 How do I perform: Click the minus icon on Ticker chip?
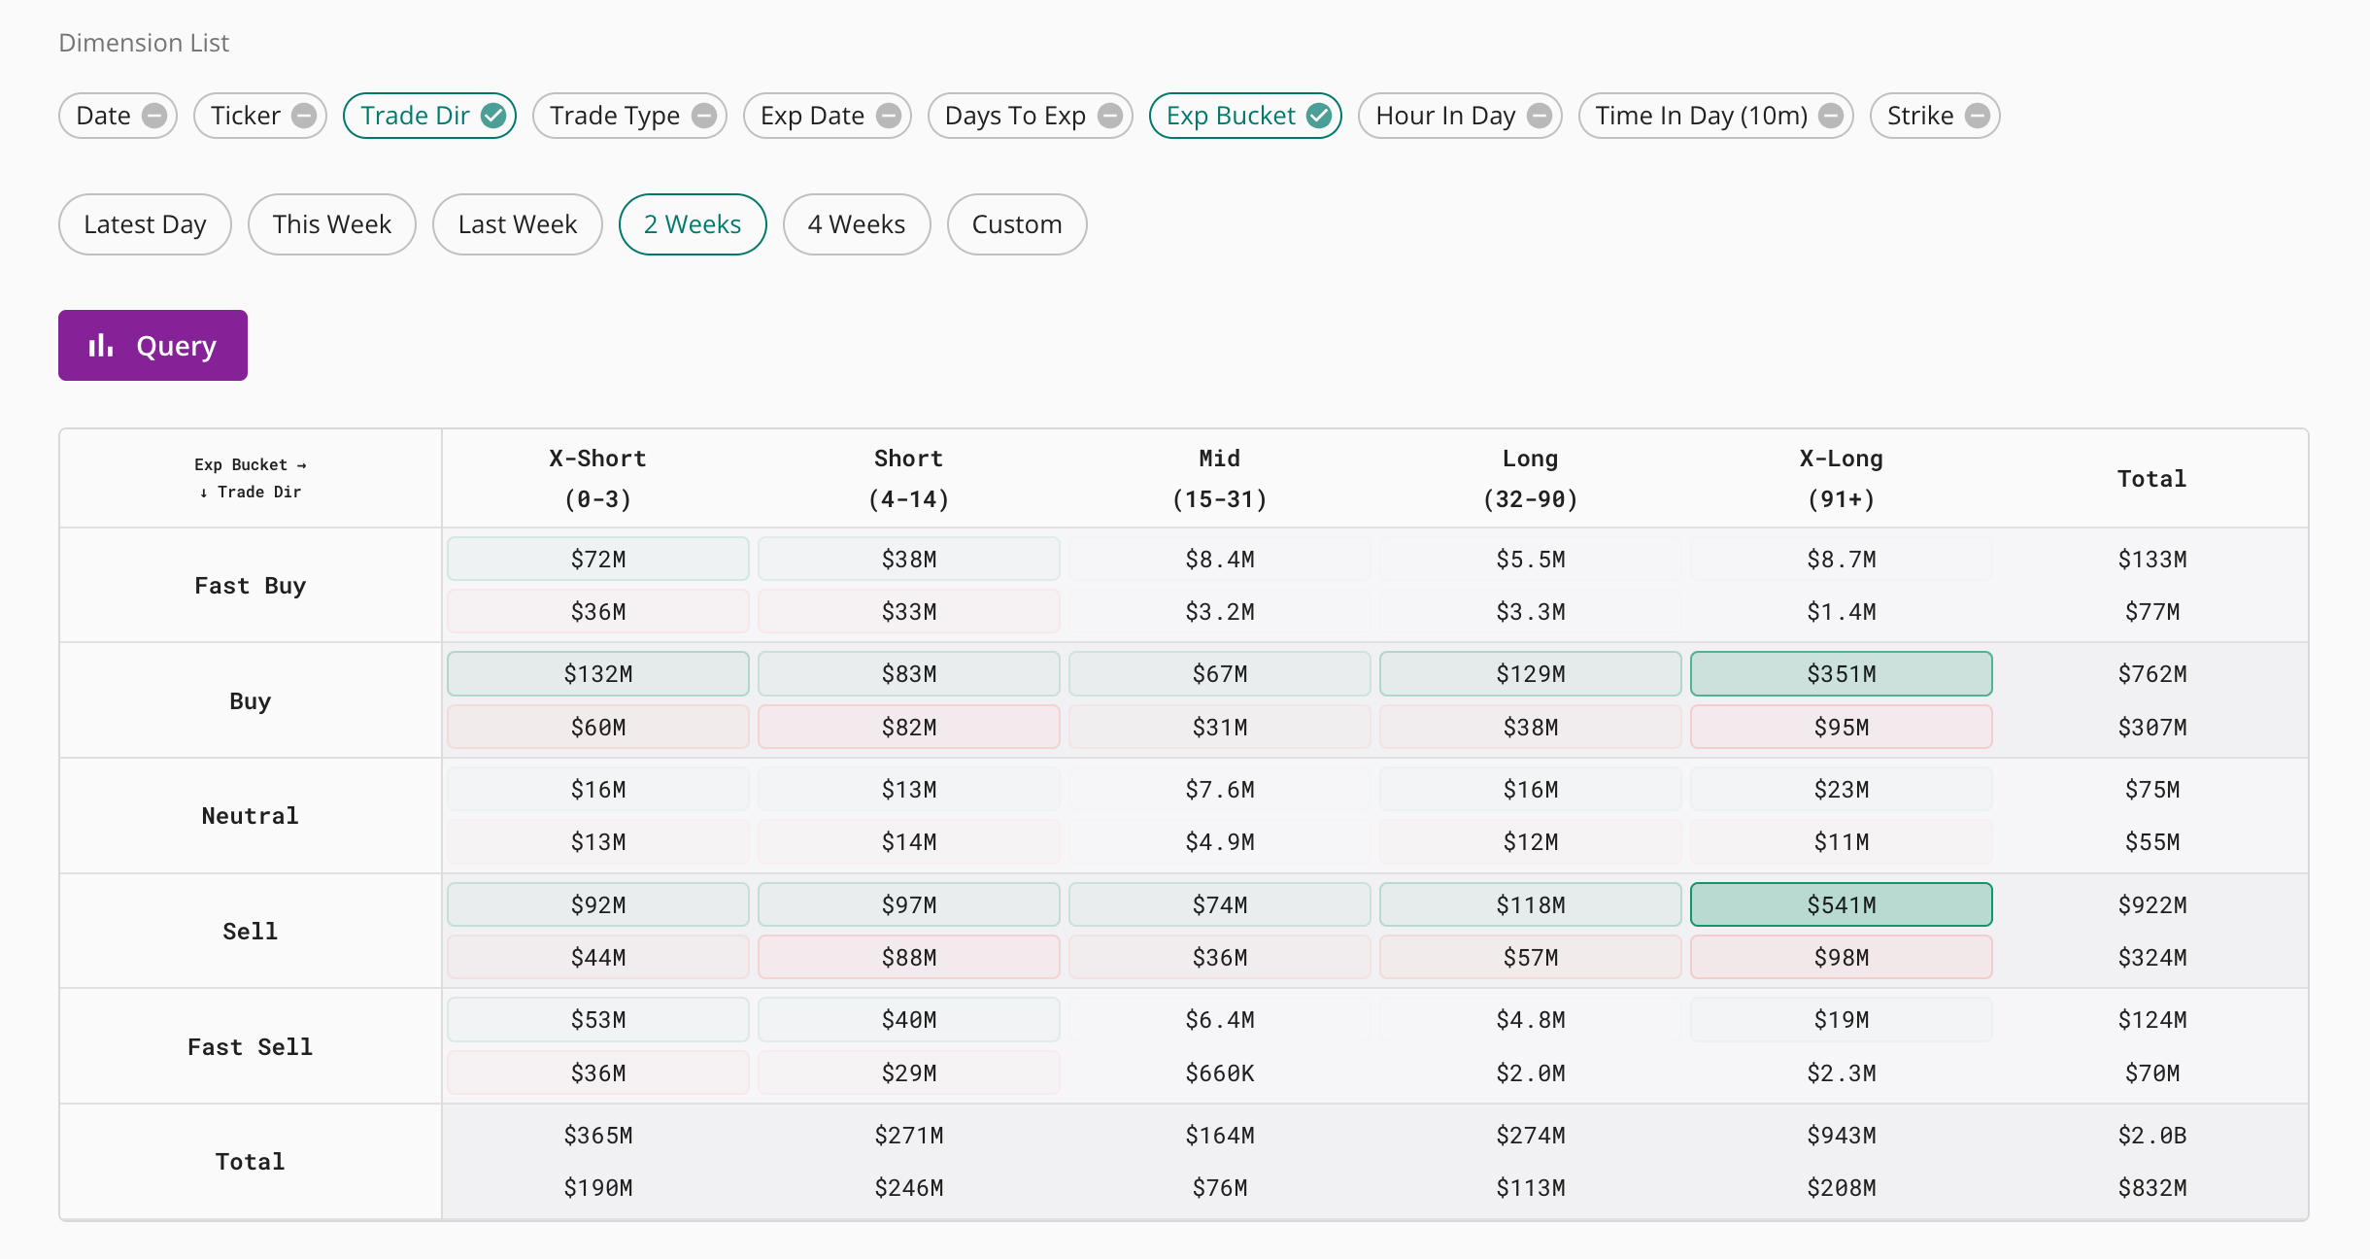pos(304,116)
